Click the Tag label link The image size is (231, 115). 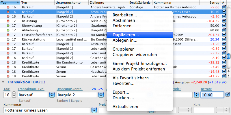point(7,89)
